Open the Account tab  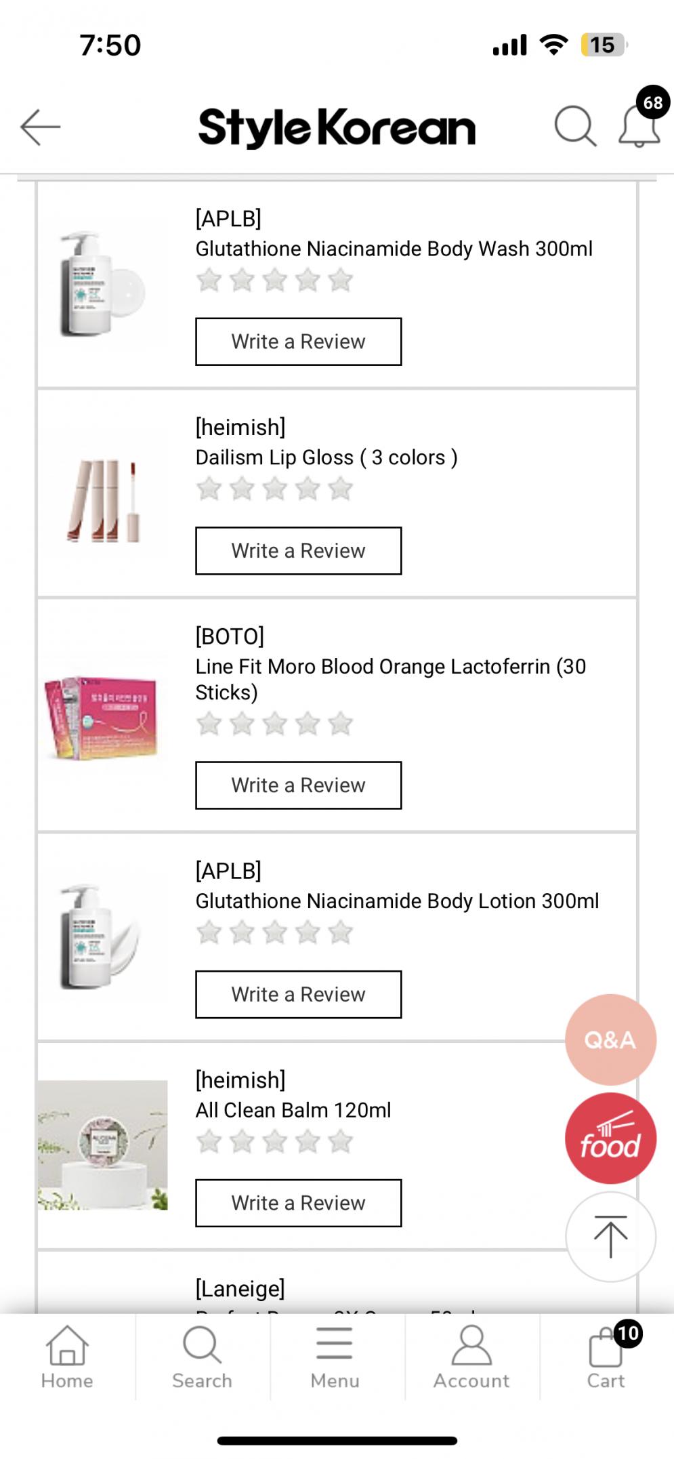pos(471,1356)
